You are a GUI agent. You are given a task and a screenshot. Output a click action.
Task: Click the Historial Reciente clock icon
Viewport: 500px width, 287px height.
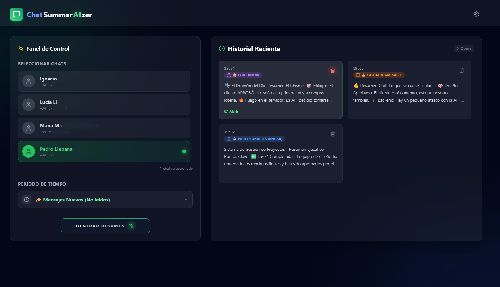point(222,48)
